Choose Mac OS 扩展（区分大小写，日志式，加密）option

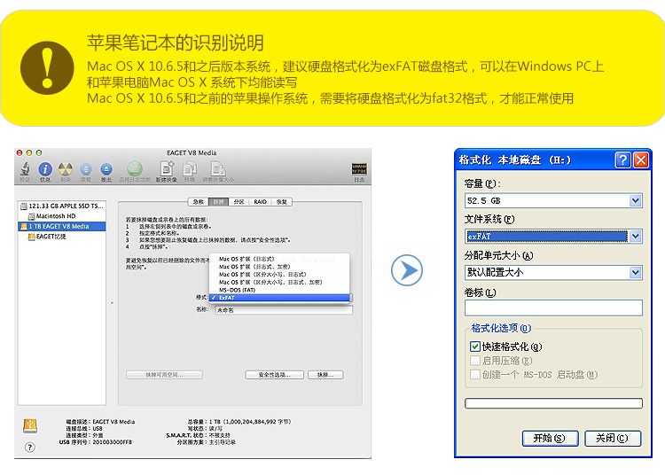[280, 282]
